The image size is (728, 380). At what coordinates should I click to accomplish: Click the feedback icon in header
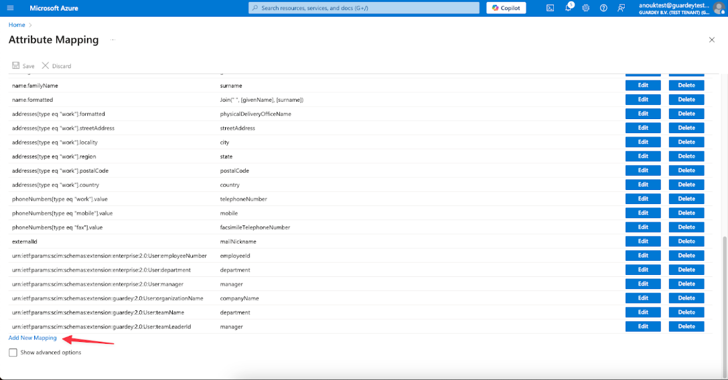[x=622, y=8]
